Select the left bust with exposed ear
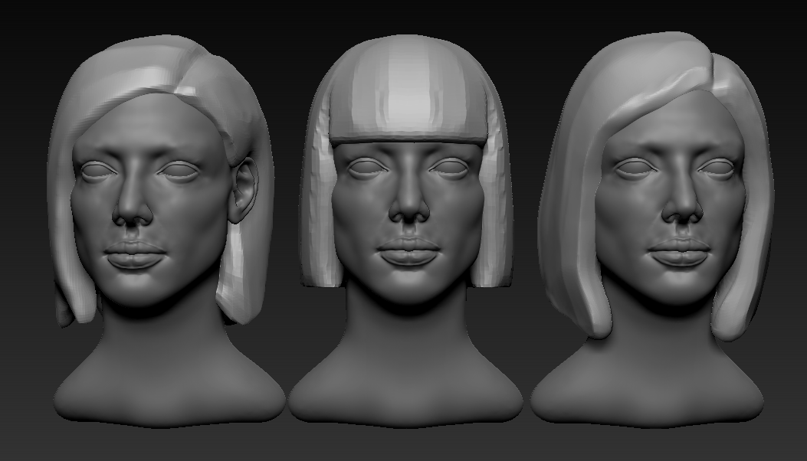 pos(166,230)
